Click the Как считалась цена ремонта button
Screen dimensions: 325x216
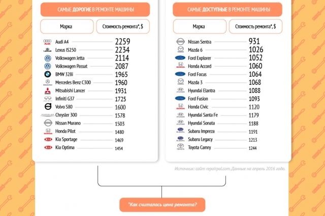point(162,205)
